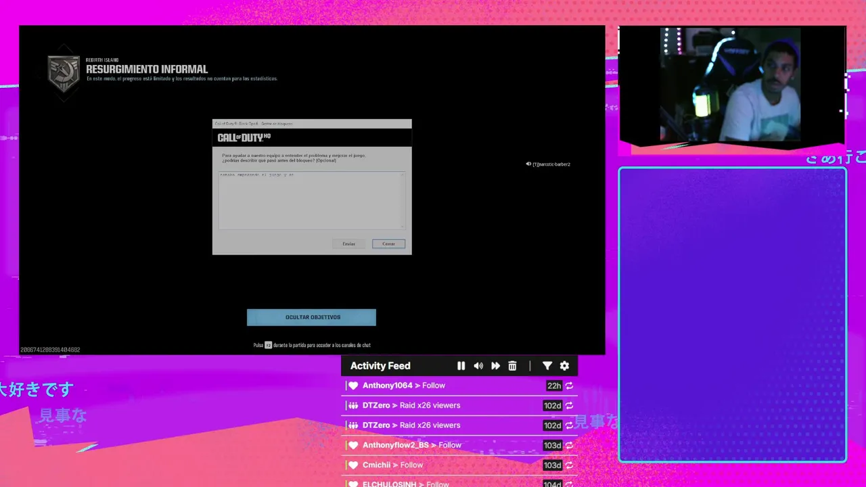Replay the Anthonyflow2_BS follow alert
The image size is (866, 487).
(x=569, y=445)
